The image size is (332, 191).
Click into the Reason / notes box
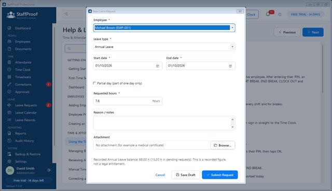pyautogui.click(x=164, y=123)
